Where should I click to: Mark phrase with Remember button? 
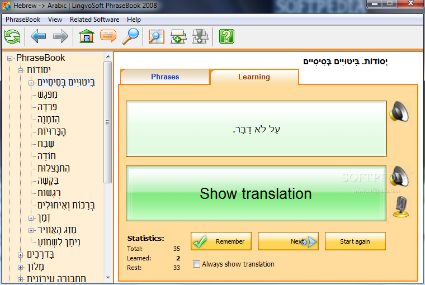pyautogui.click(x=221, y=241)
